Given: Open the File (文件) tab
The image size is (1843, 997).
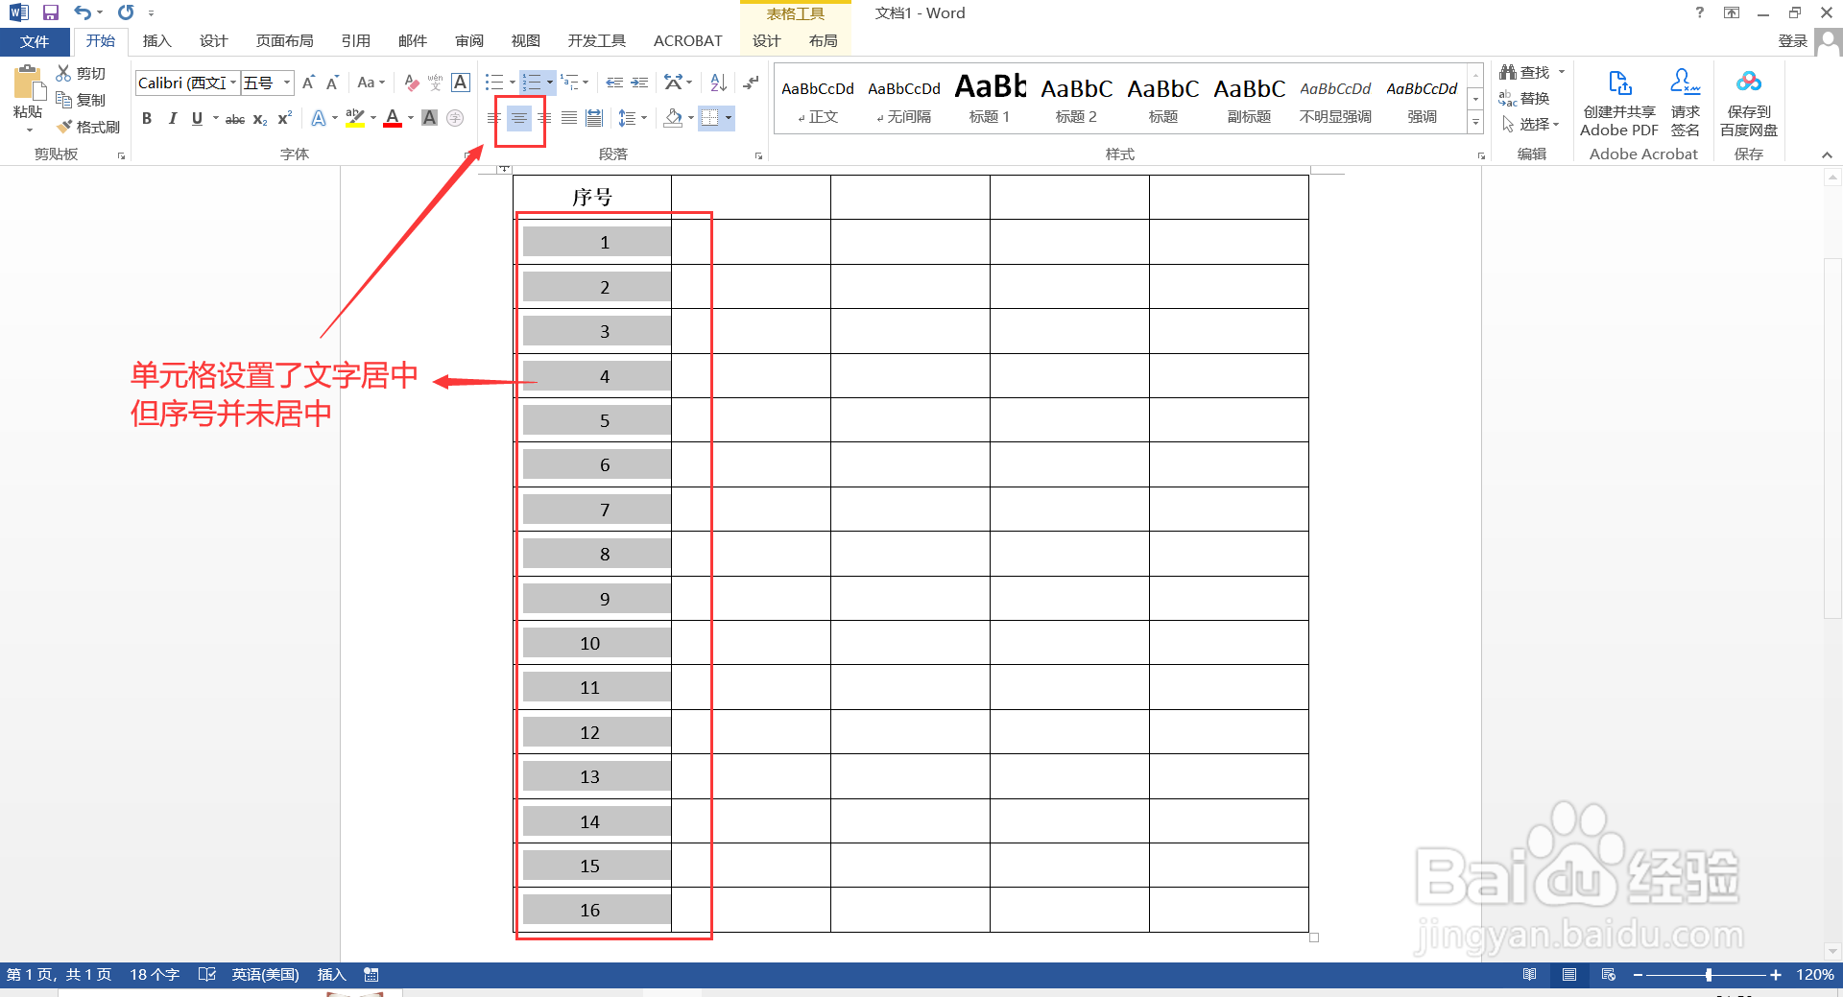Looking at the screenshot, I should click(35, 41).
